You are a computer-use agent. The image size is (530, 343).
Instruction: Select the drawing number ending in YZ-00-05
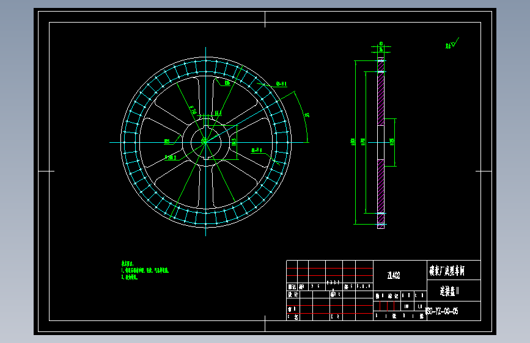[x=442, y=311]
